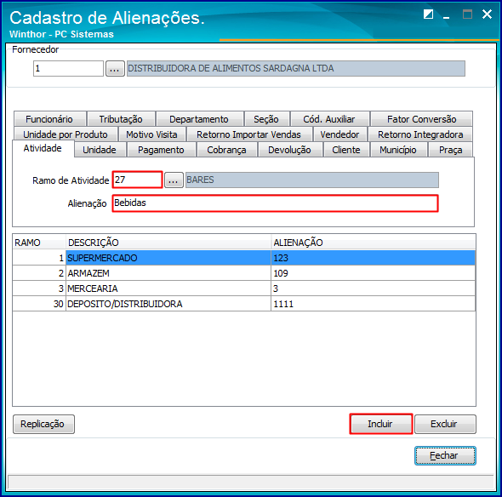Viewport: 502px width, 497px height.
Task: Click the Ramo de Atividade field with 27
Action: pyautogui.click(x=137, y=180)
